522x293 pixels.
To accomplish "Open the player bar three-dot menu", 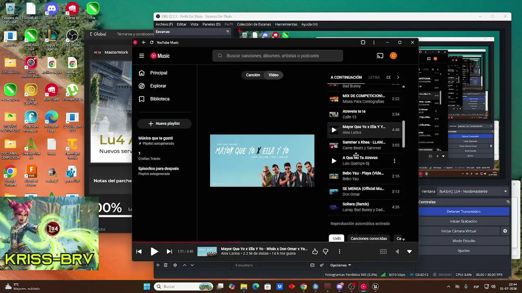I will coord(339,251).
